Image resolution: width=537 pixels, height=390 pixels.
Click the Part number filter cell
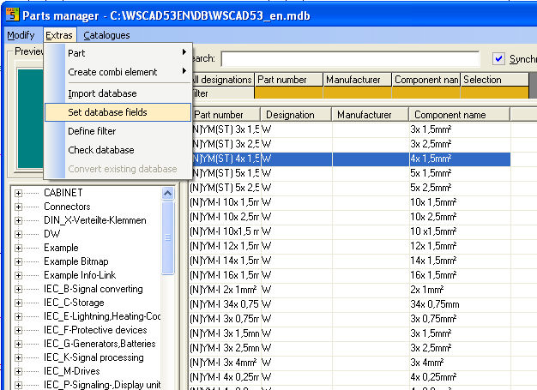tap(289, 93)
